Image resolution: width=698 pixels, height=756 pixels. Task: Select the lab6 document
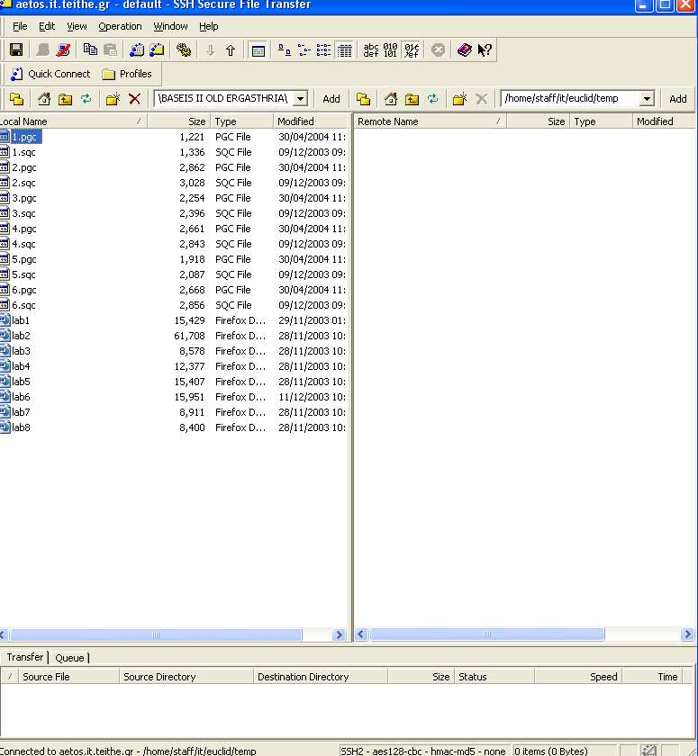21,397
